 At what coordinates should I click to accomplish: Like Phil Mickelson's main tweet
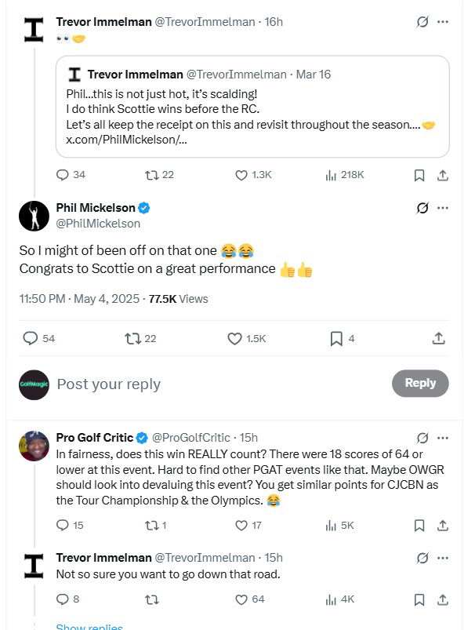[x=234, y=338]
